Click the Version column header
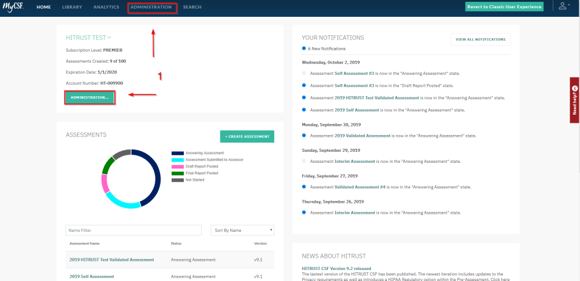 point(260,244)
